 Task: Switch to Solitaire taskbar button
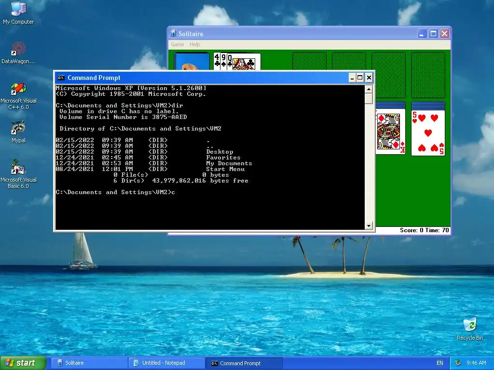tap(89, 363)
